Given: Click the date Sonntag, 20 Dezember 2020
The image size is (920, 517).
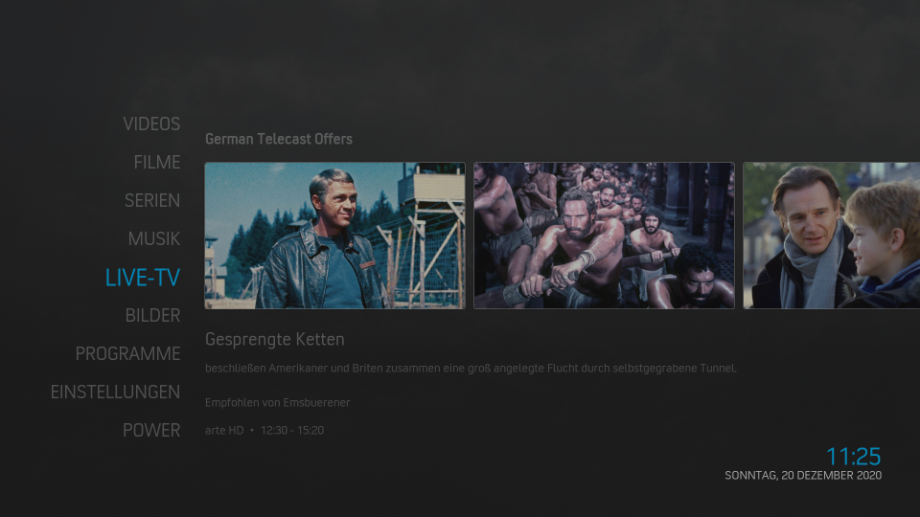Looking at the screenshot, I should (x=803, y=476).
